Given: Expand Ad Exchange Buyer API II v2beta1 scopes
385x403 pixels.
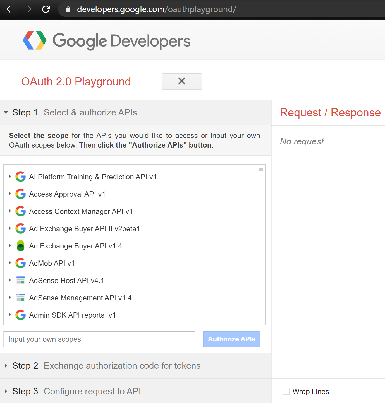Looking at the screenshot, I should click(x=10, y=228).
